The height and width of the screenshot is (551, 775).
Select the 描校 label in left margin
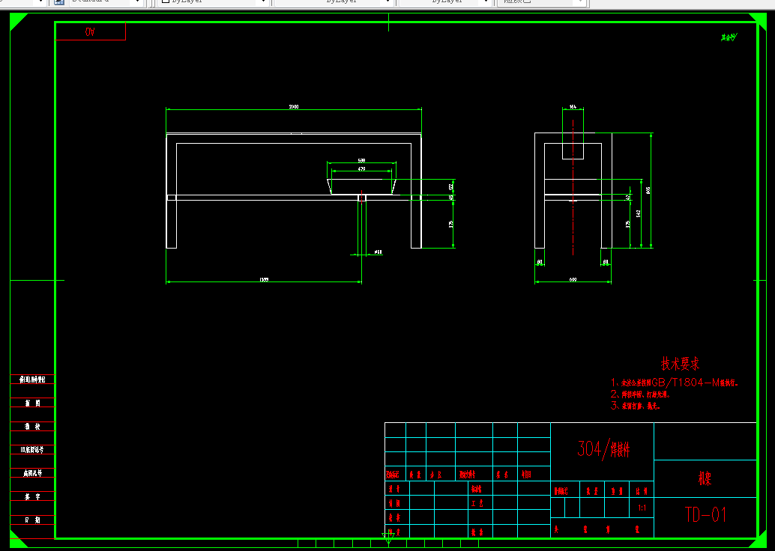(x=33, y=426)
